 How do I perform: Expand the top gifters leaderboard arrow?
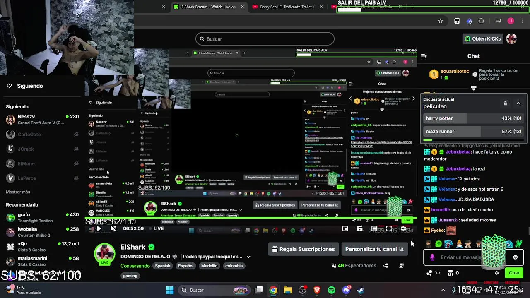[x=474, y=88]
